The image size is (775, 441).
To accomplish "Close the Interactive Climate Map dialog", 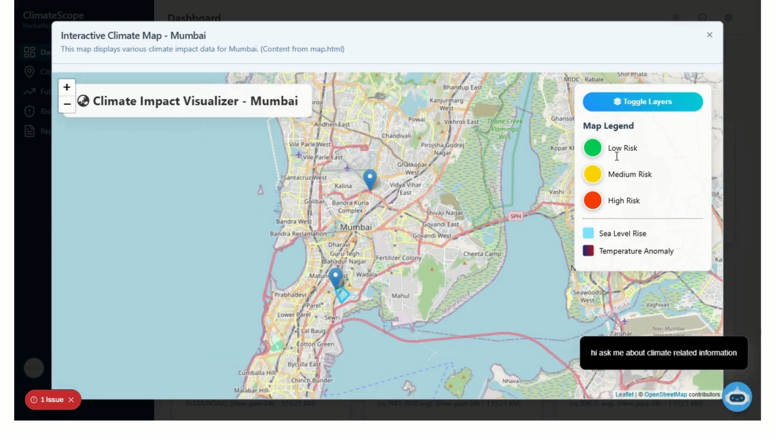I will (x=709, y=35).
